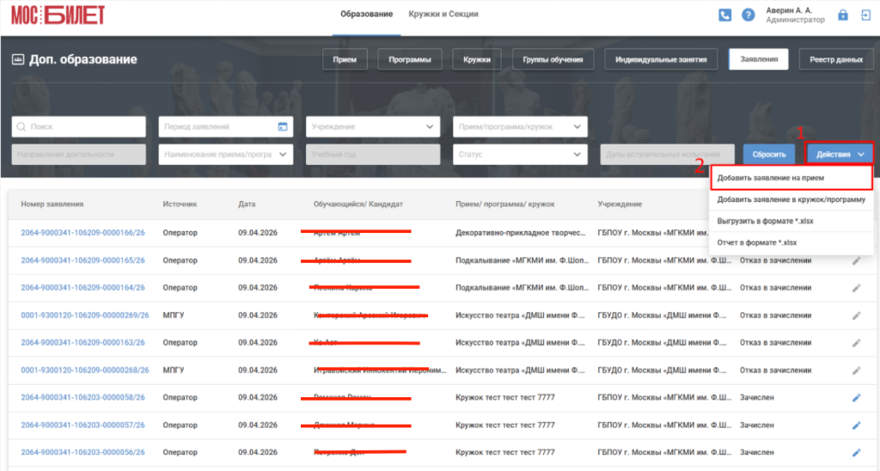
Task: Expand the Статус filter dropdown
Action: point(520,155)
